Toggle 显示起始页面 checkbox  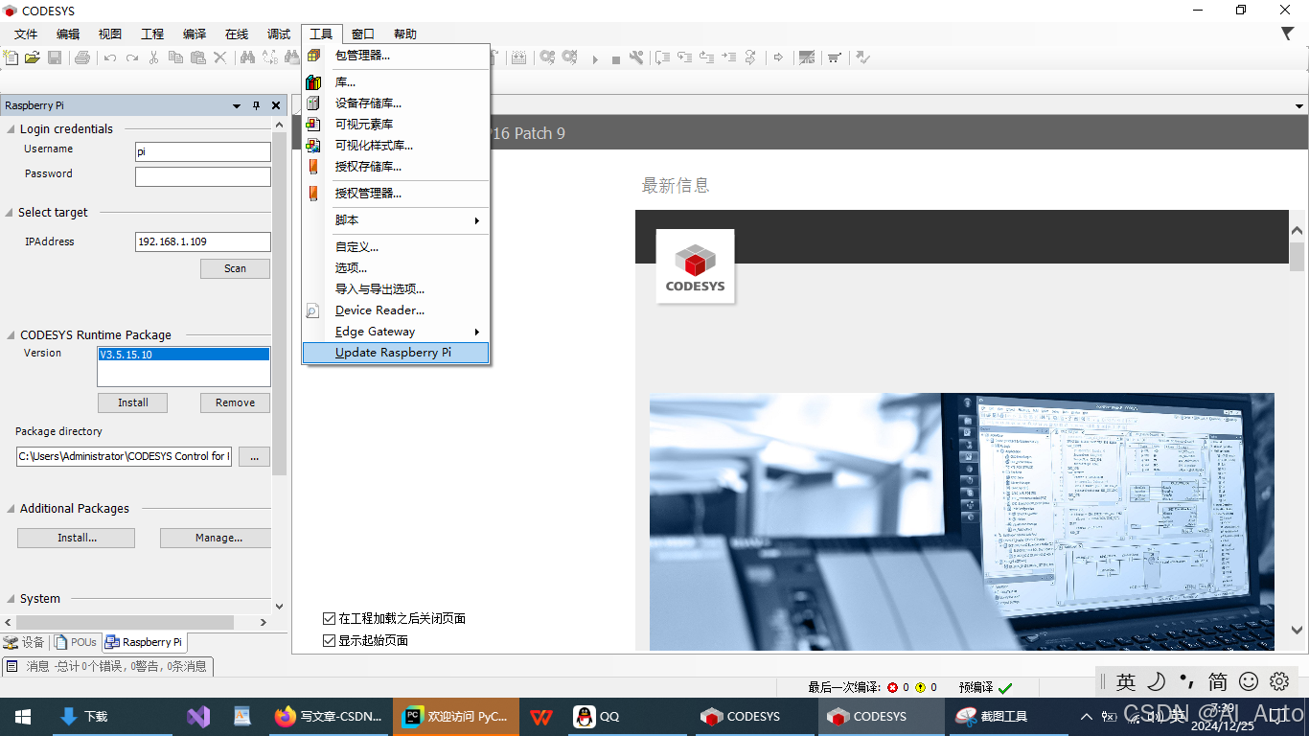[330, 640]
